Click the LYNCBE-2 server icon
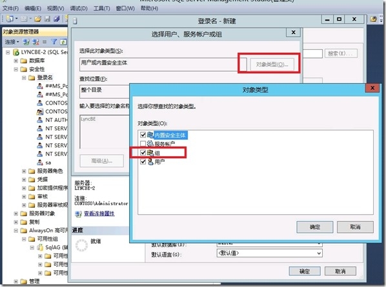The height and width of the screenshot is (287, 386). tap(16, 52)
